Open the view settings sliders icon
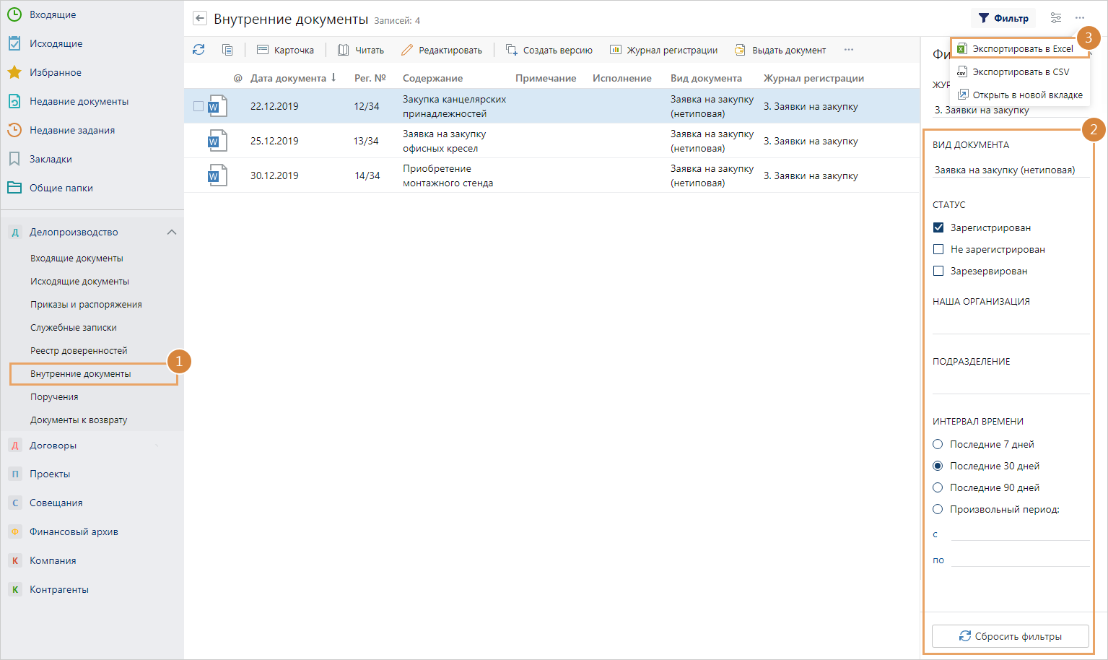The width and height of the screenshot is (1108, 660). (1056, 18)
